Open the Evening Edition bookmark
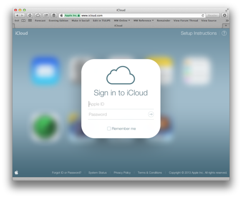Screen dimensions: 242x198 [x=58, y=20]
